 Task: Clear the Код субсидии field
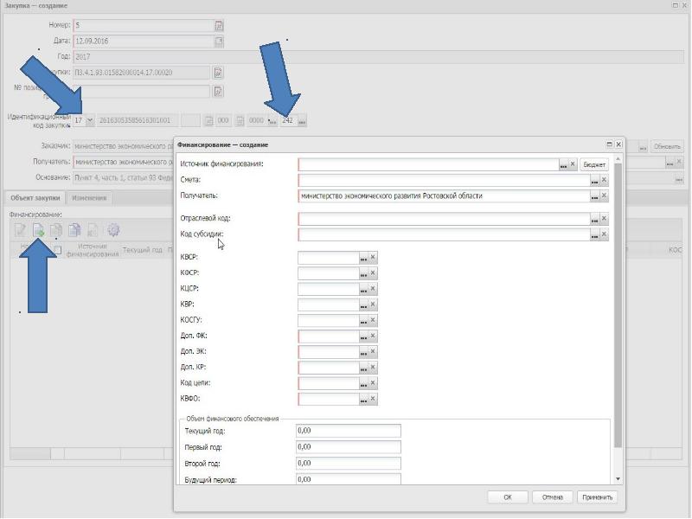click(x=604, y=234)
